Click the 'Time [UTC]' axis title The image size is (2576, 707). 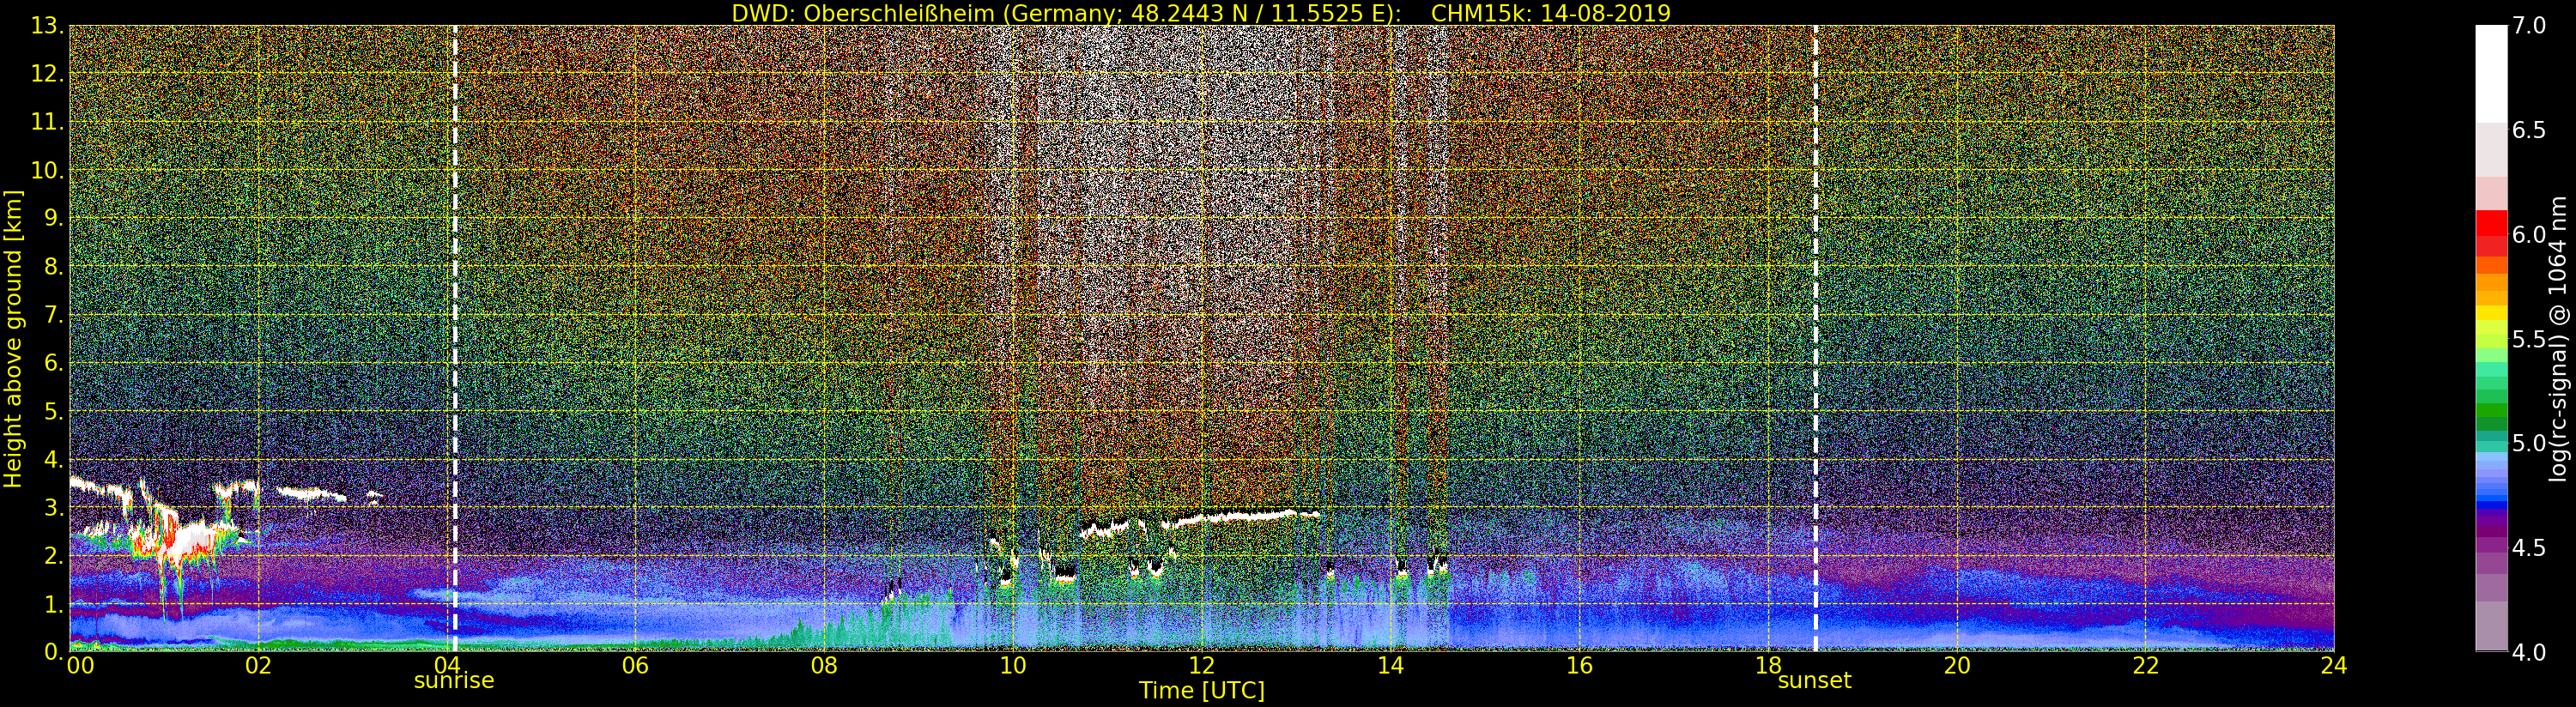click(1201, 691)
